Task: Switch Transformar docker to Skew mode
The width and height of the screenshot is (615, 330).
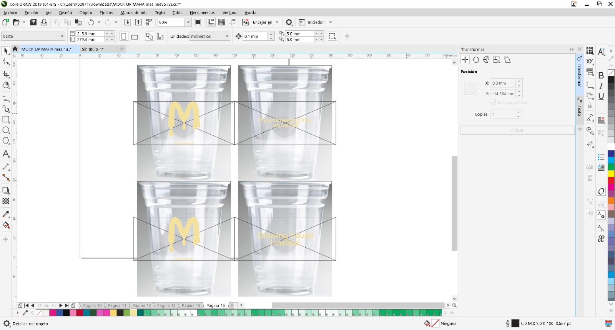Action: (x=507, y=60)
